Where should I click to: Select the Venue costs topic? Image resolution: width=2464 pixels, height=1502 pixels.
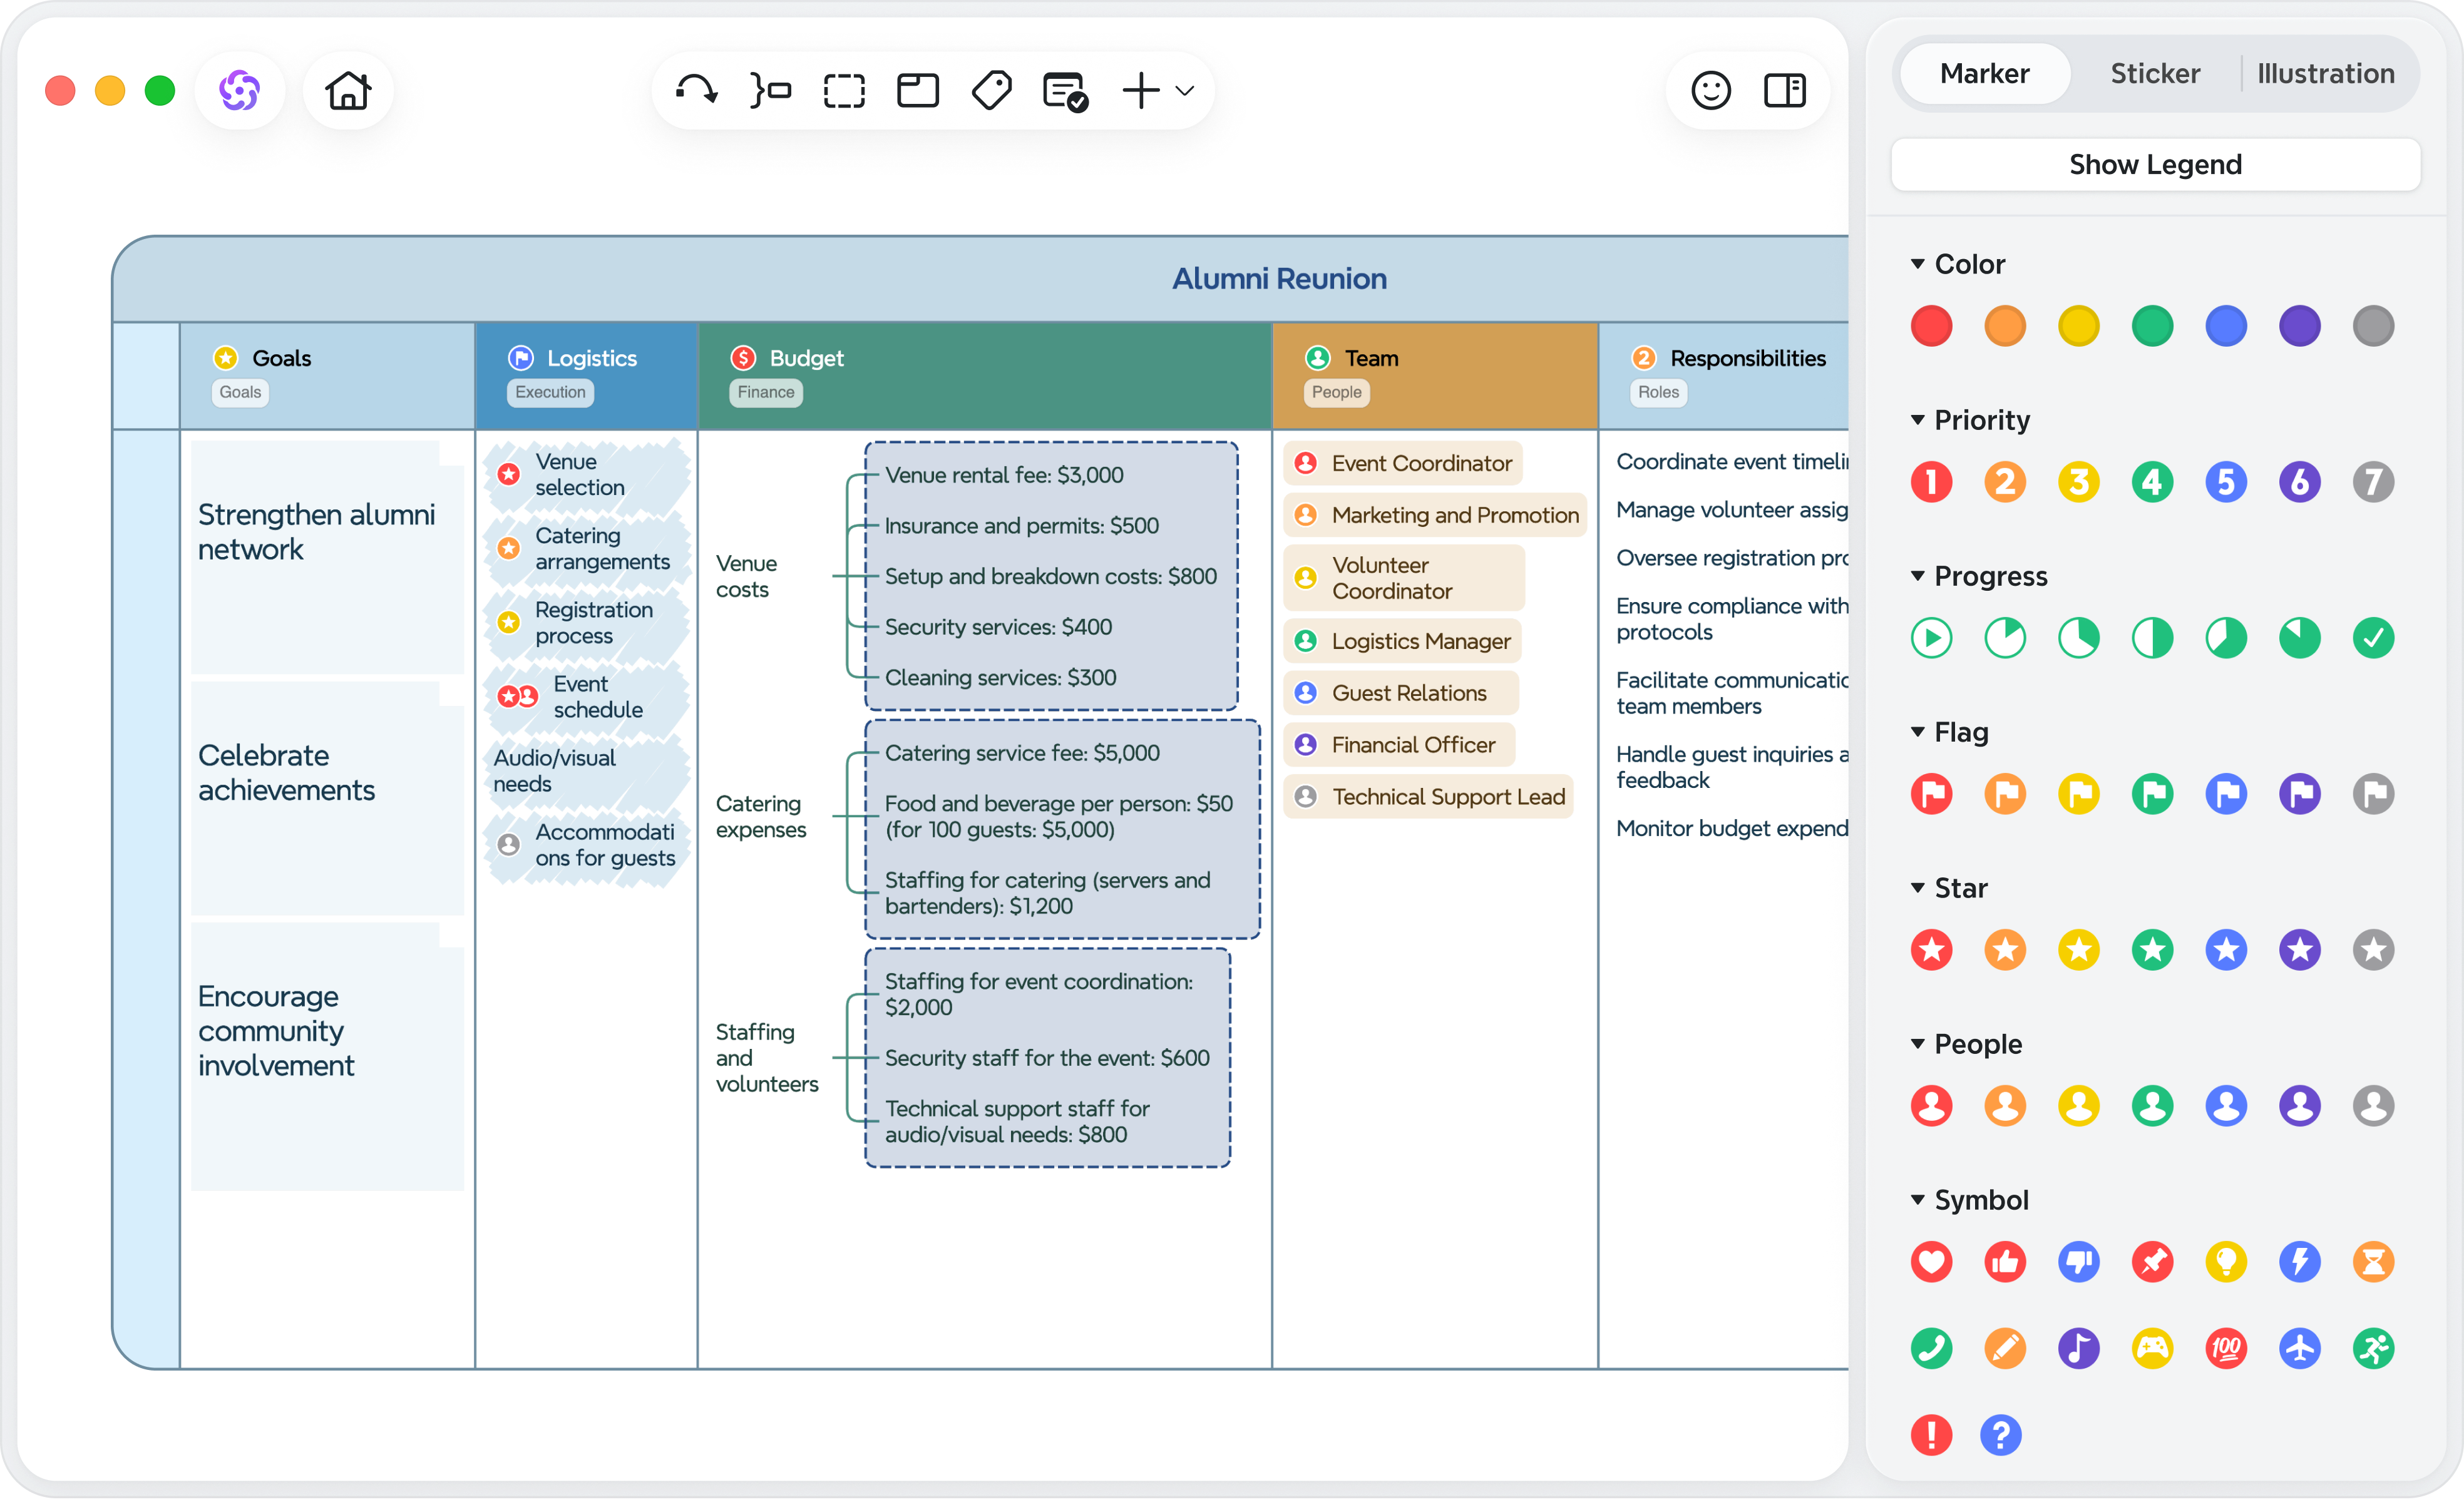[x=746, y=577]
